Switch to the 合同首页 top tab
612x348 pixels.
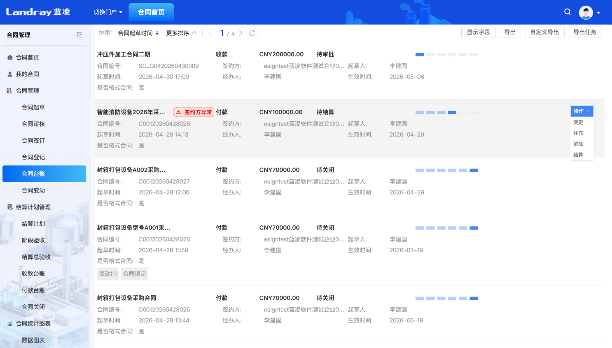pos(151,12)
